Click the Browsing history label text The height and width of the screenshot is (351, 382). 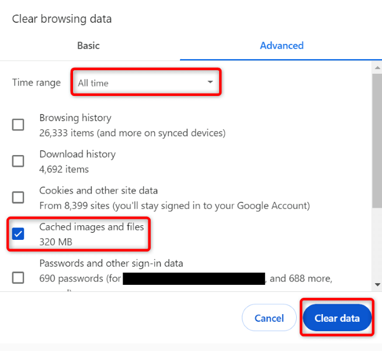coord(75,118)
